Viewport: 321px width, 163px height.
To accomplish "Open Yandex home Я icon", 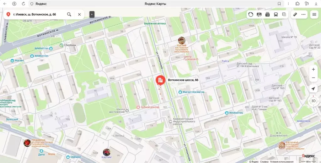I will (x=14, y=4).
